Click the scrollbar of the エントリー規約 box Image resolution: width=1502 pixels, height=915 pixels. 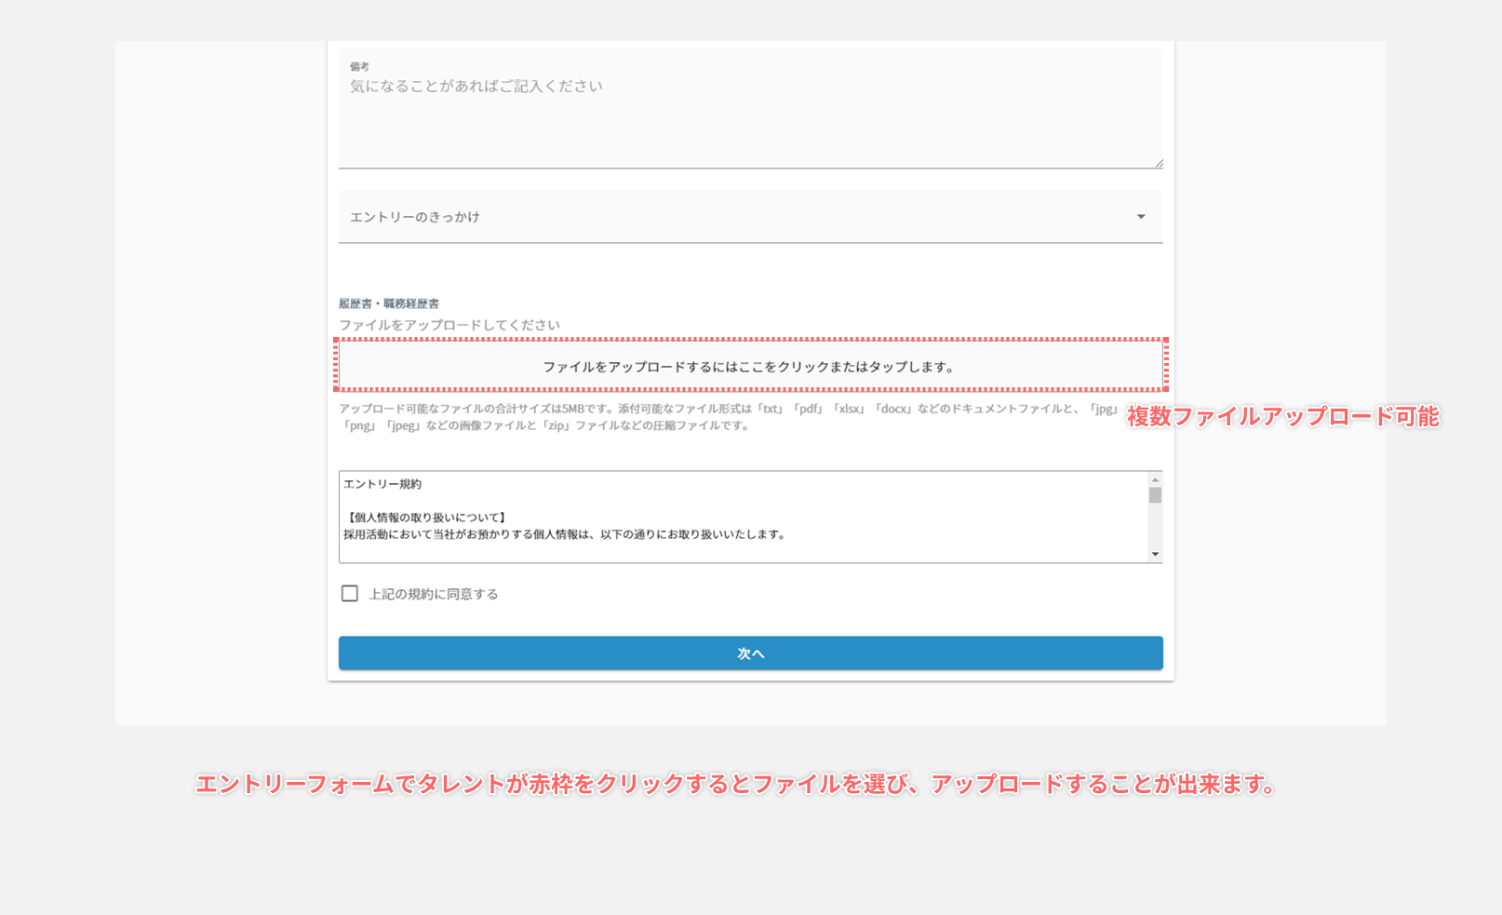1154,515
